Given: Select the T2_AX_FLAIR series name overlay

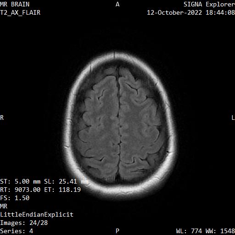Looking at the screenshot, I should click(x=20, y=12).
